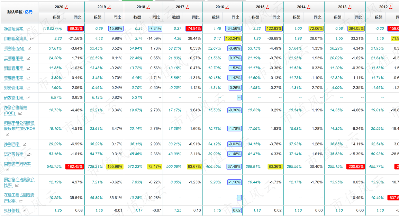This screenshot has height=216, width=399.
Task: Open the 2019 annual report PDF icon
Action: [109, 7]
